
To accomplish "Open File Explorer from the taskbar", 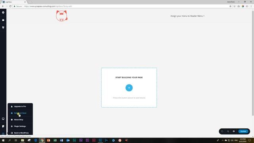I will tap(23, 140).
